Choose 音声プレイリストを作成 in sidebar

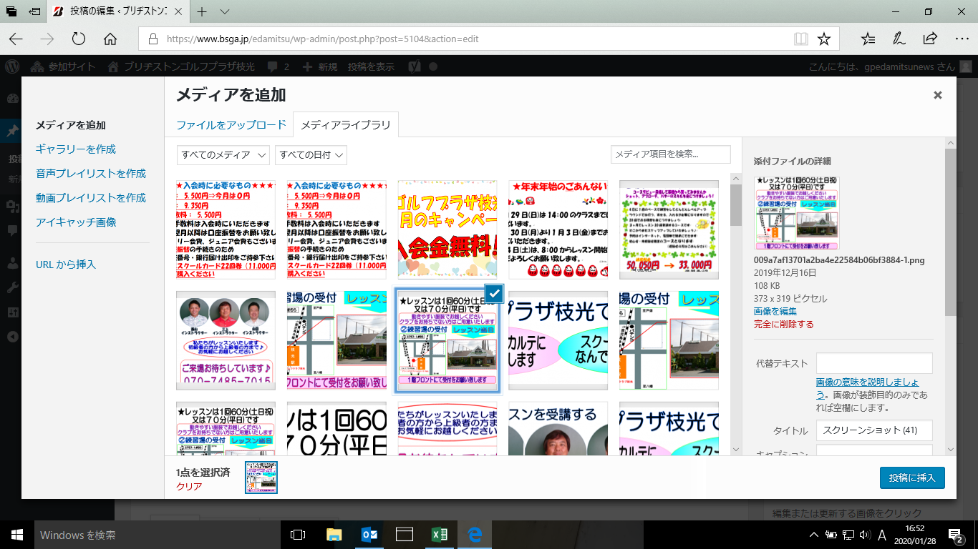[x=91, y=174]
